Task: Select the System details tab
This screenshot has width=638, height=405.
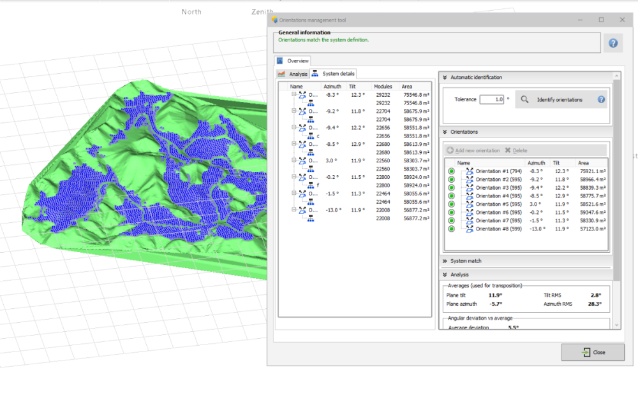Action: (333, 74)
